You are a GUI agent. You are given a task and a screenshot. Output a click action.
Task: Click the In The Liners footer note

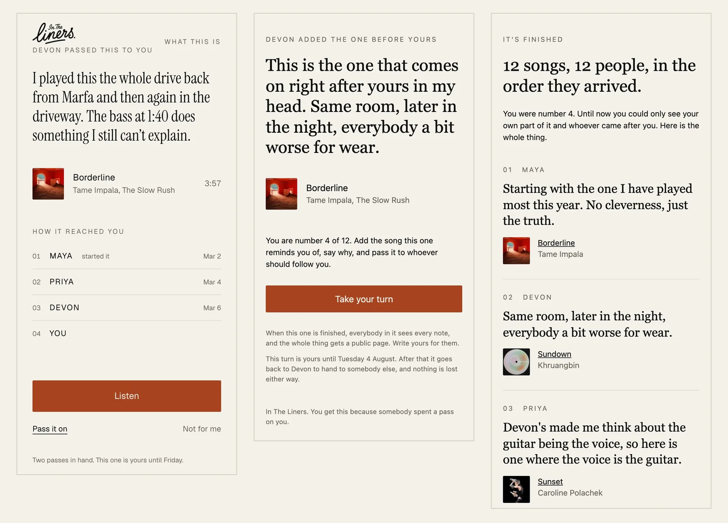pyautogui.click(x=360, y=417)
